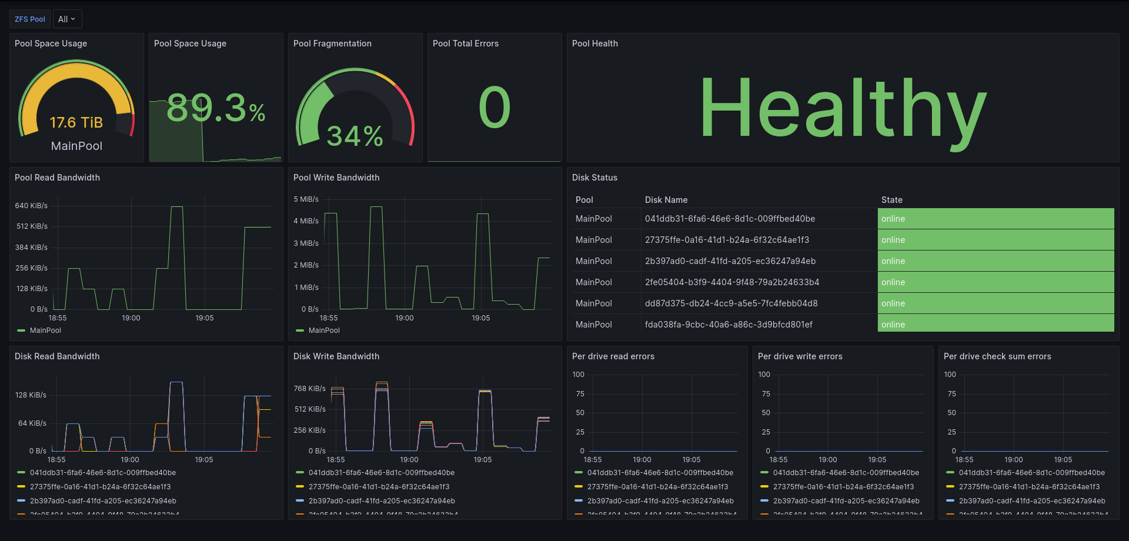
Task: Open the Per drive read errors title menu
Action: click(x=613, y=356)
